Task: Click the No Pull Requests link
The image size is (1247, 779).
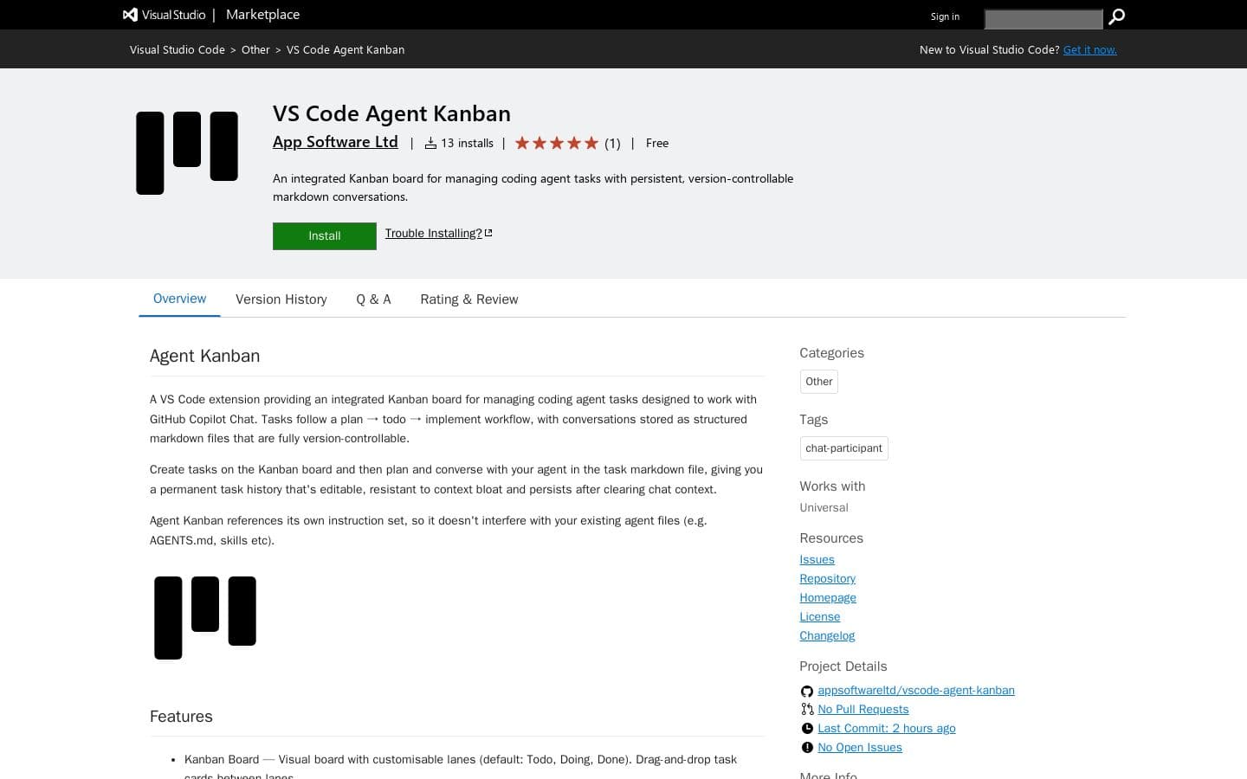Action: click(863, 710)
